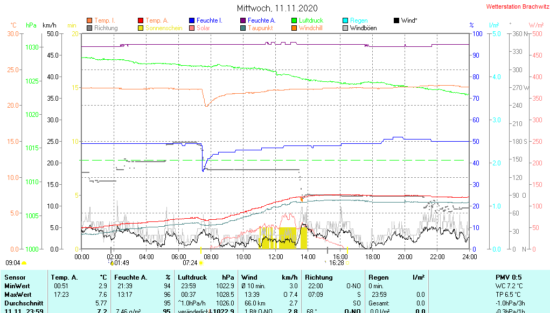Viewport: 550px width, 313px height.
Task: Click the Regen column header in table
Action: 379,277
